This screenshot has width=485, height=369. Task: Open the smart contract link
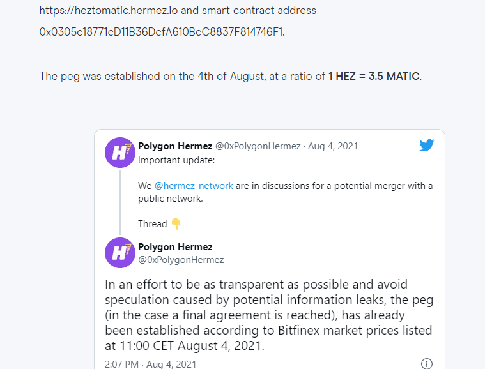[238, 10]
